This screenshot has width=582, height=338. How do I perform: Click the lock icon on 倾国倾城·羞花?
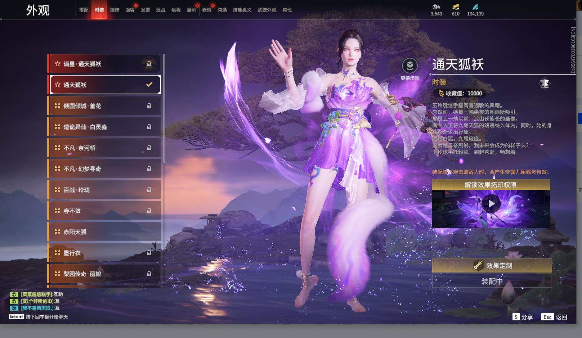click(149, 106)
